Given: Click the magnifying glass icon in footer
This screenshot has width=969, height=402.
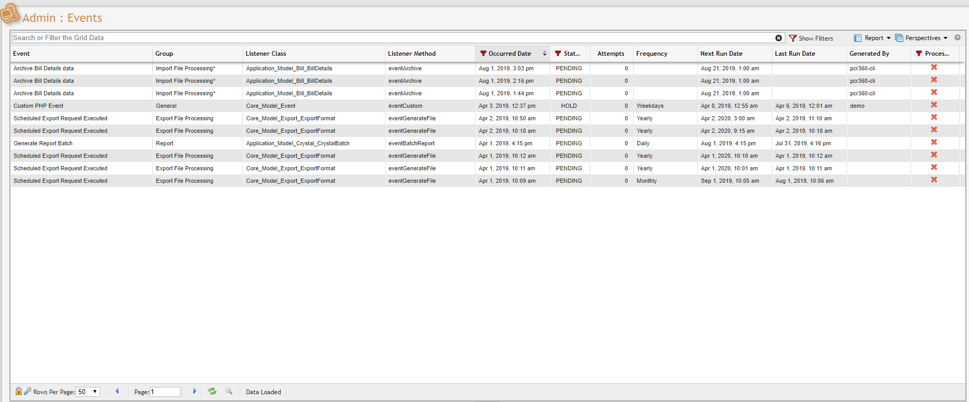Looking at the screenshot, I should [228, 391].
